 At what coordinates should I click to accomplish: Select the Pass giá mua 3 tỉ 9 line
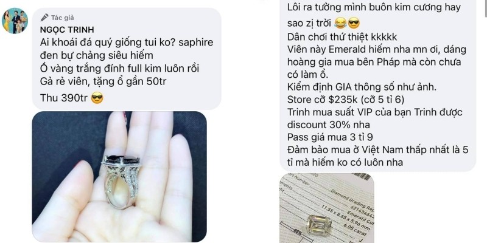[x=330, y=137]
